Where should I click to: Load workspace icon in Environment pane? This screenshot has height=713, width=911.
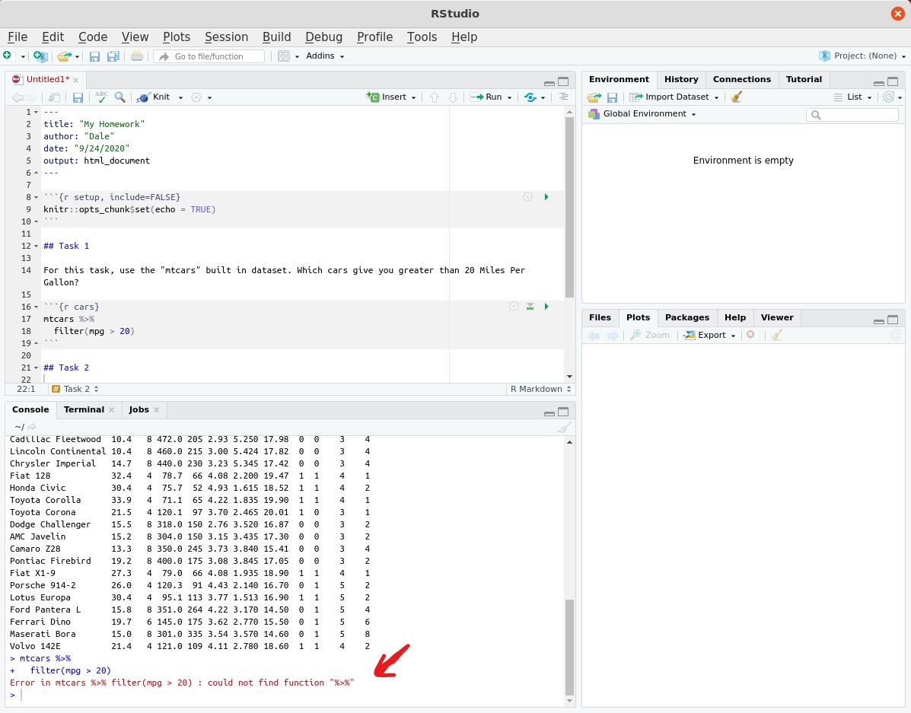[594, 97]
